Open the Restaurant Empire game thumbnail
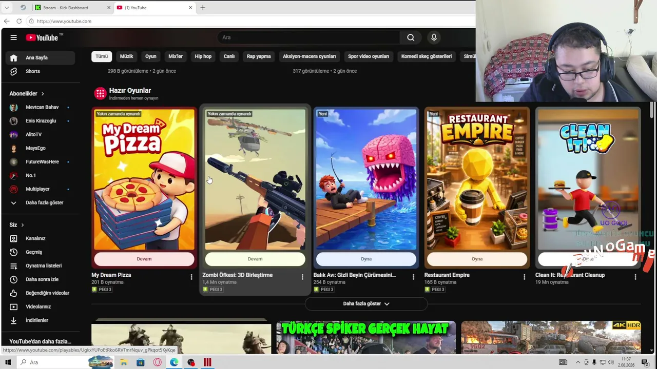The width and height of the screenshot is (657, 369). [477, 179]
